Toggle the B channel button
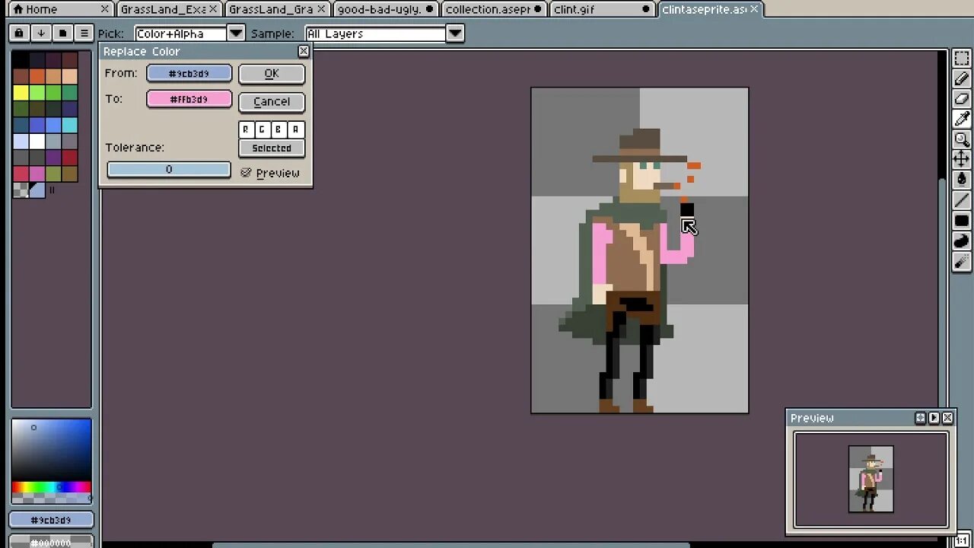The height and width of the screenshot is (548, 974). point(279,129)
